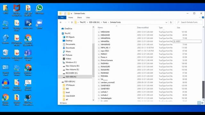Select the RIDHMA font file
Image resolution: width=205 pixels, height=115 pixels.
pyautogui.click(x=104, y=76)
